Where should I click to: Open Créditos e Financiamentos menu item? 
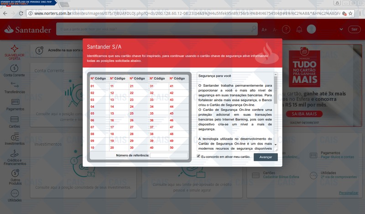(x=15, y=157)
